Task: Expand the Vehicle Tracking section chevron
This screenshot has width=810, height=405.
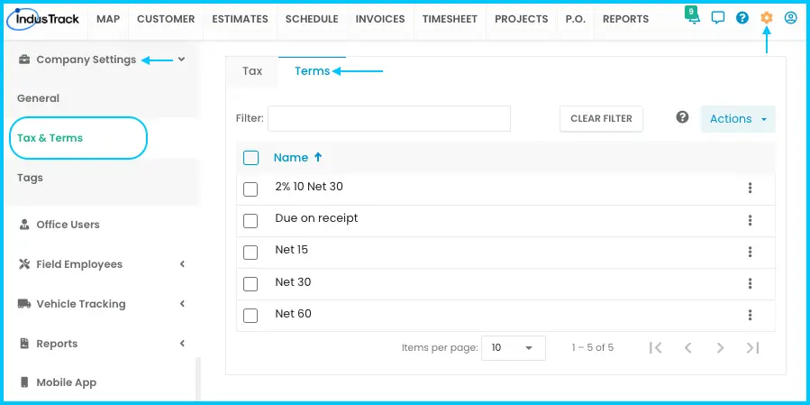Action: point(182,304)
